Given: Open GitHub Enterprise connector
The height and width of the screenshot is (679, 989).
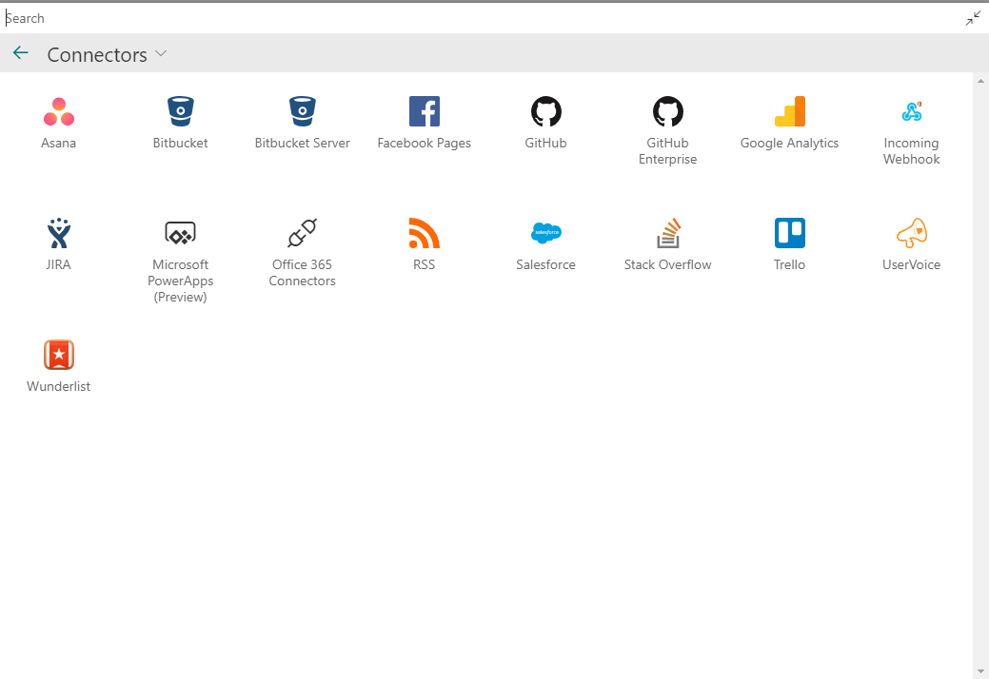Looking at the screenshot, I should click(668, 112).
